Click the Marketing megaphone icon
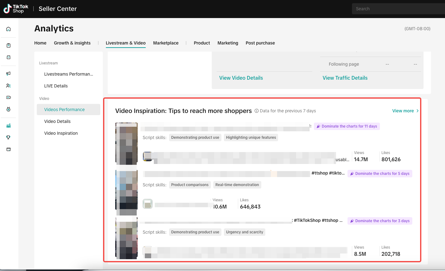 click(x=8, y=74)
